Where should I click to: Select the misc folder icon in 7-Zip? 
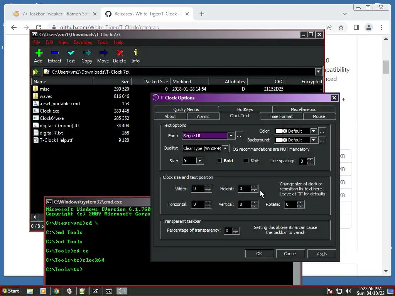[x=35, y=89]
